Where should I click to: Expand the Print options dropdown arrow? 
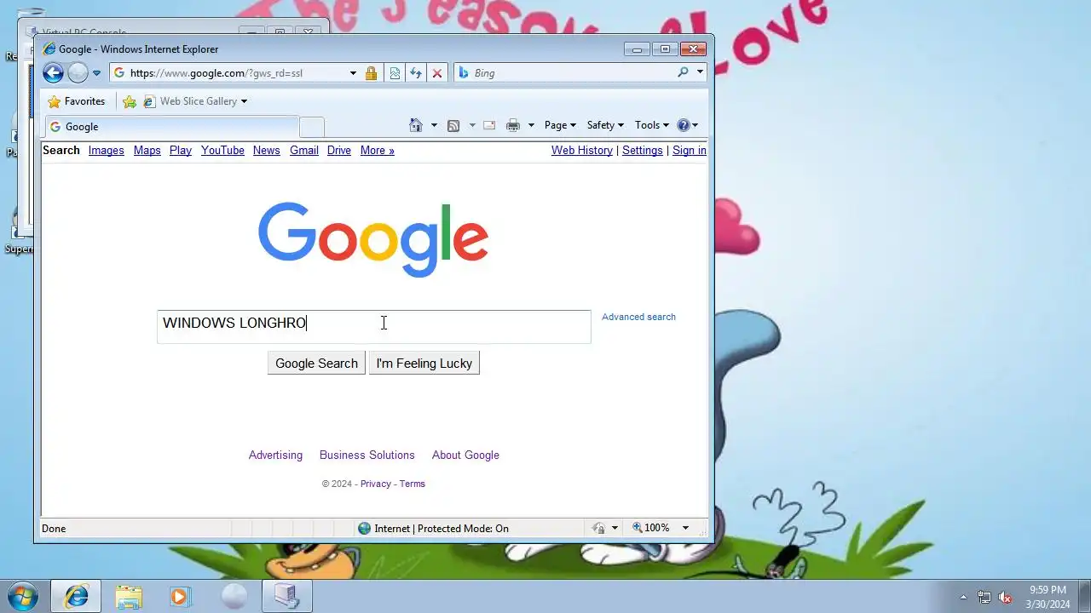click(531, 125)
